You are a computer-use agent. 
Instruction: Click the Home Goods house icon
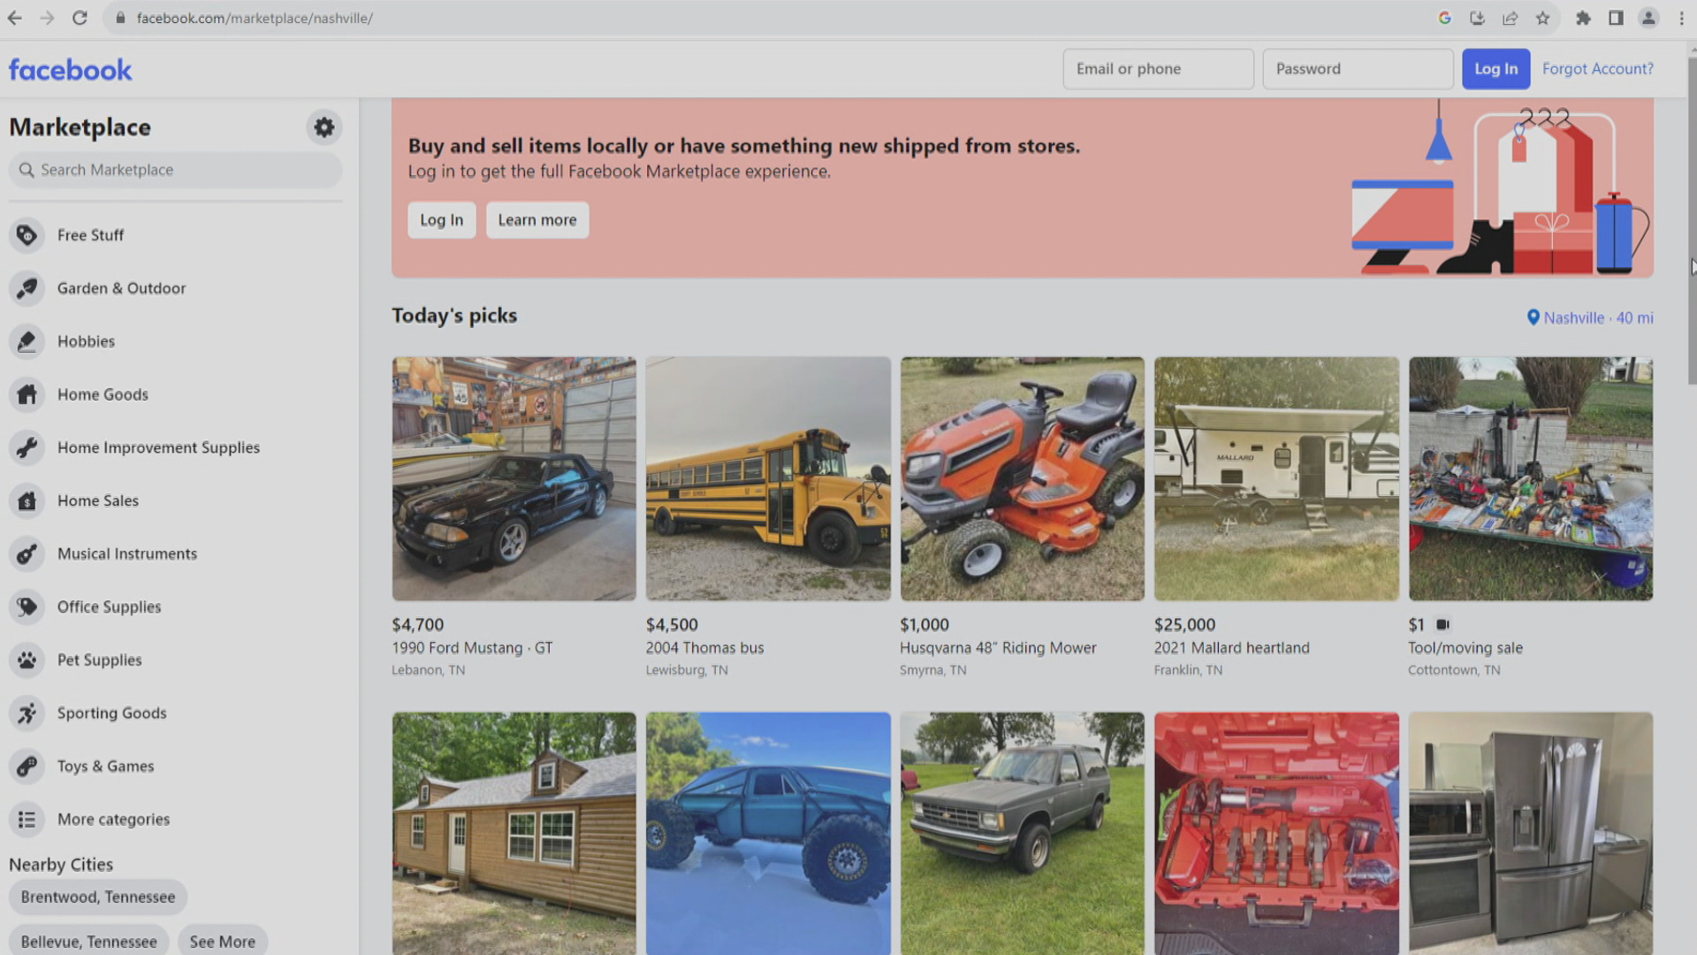tap(27, 394)
